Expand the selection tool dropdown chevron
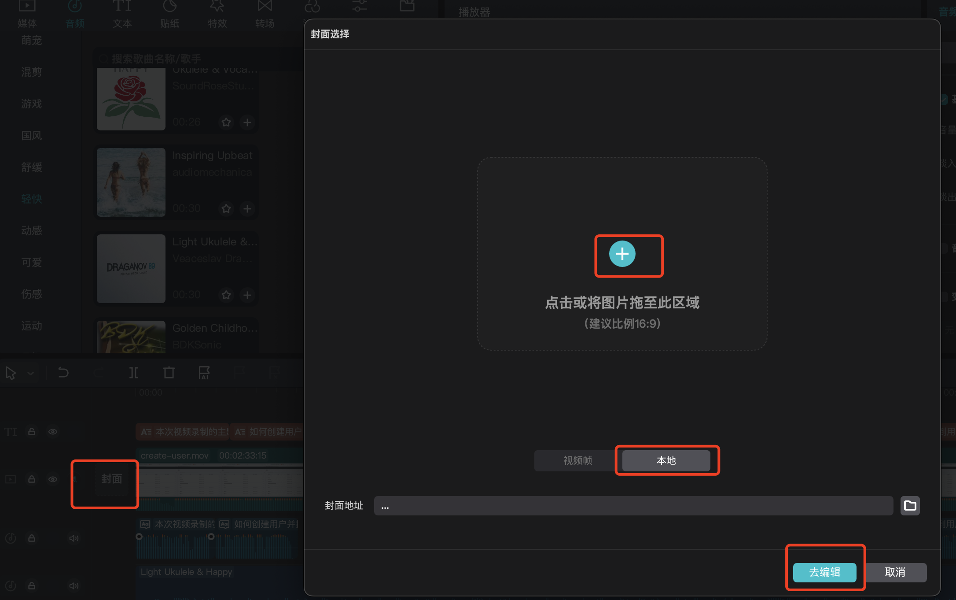The width and height of the screenshot is (956, 600). point(31,372)
